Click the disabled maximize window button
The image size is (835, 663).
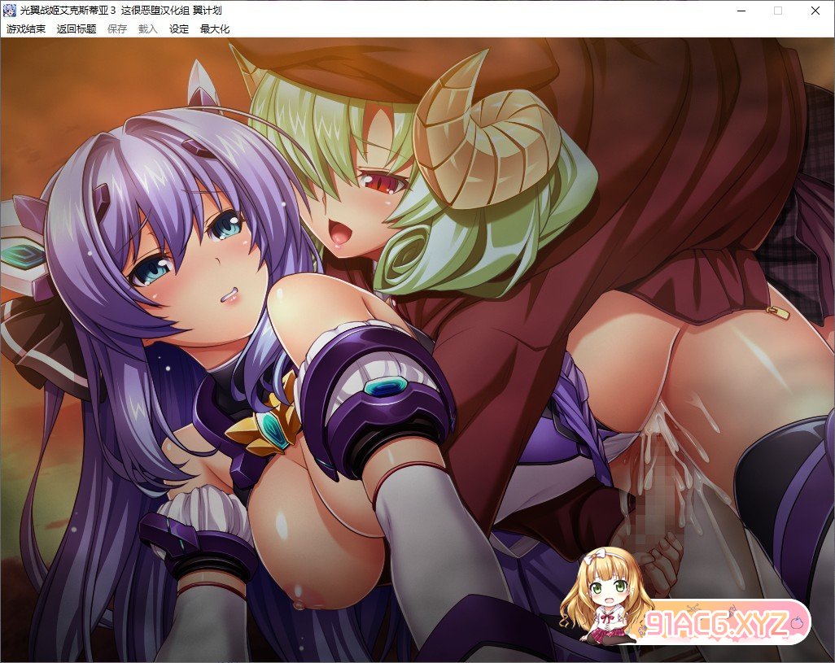(x=777, y=11)
